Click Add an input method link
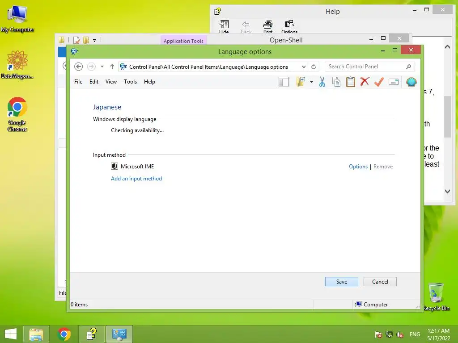This screenshot has height=343, width=458. pos(136,179)
